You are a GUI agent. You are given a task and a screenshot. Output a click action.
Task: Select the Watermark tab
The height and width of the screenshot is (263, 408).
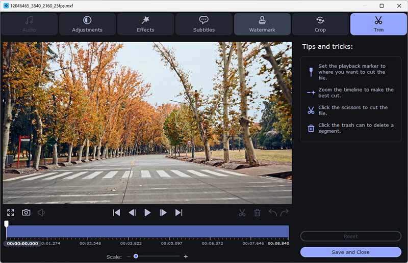click(262, 24)
